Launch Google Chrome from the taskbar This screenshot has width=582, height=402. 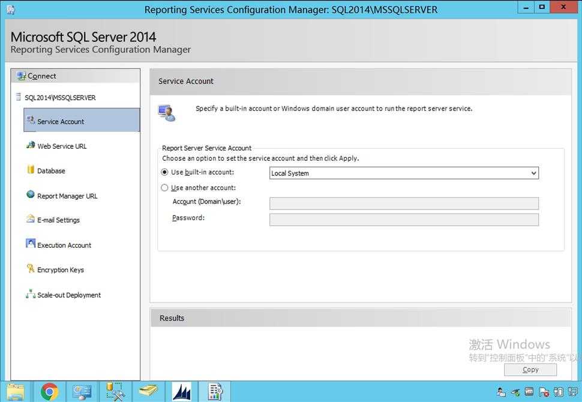(49, 392)
